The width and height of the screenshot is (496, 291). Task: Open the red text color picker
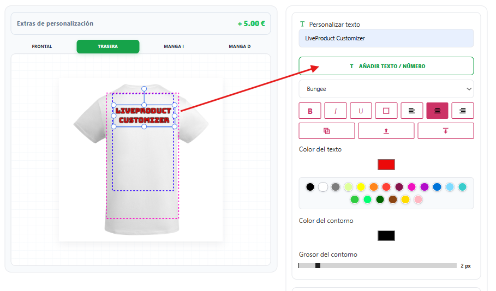[386, 165]
